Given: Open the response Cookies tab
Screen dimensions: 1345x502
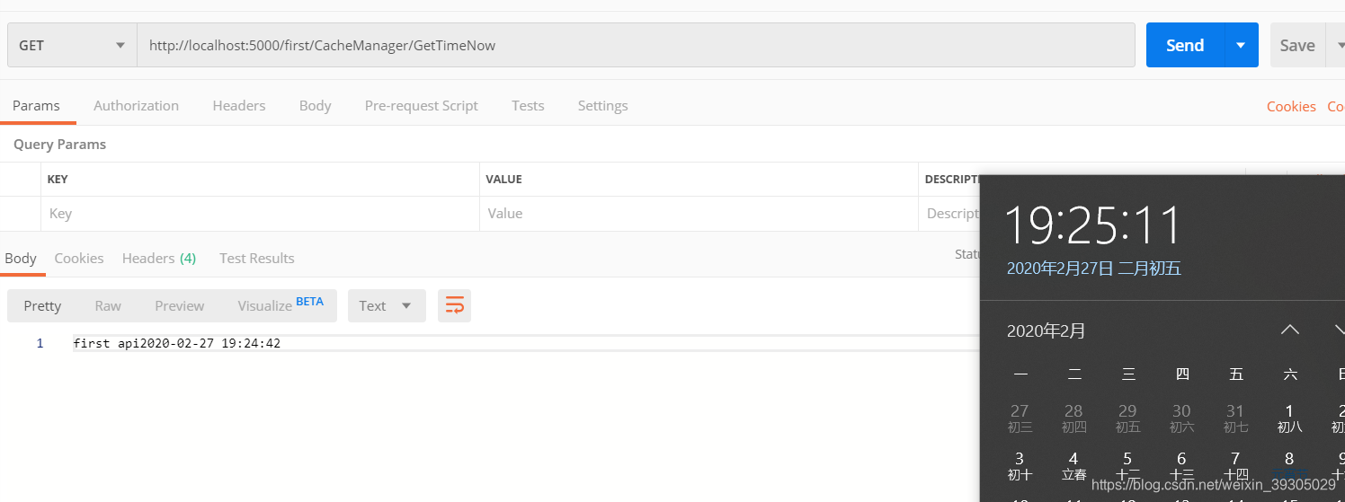Looking at the screenshot, I should [x=79, y=258].
